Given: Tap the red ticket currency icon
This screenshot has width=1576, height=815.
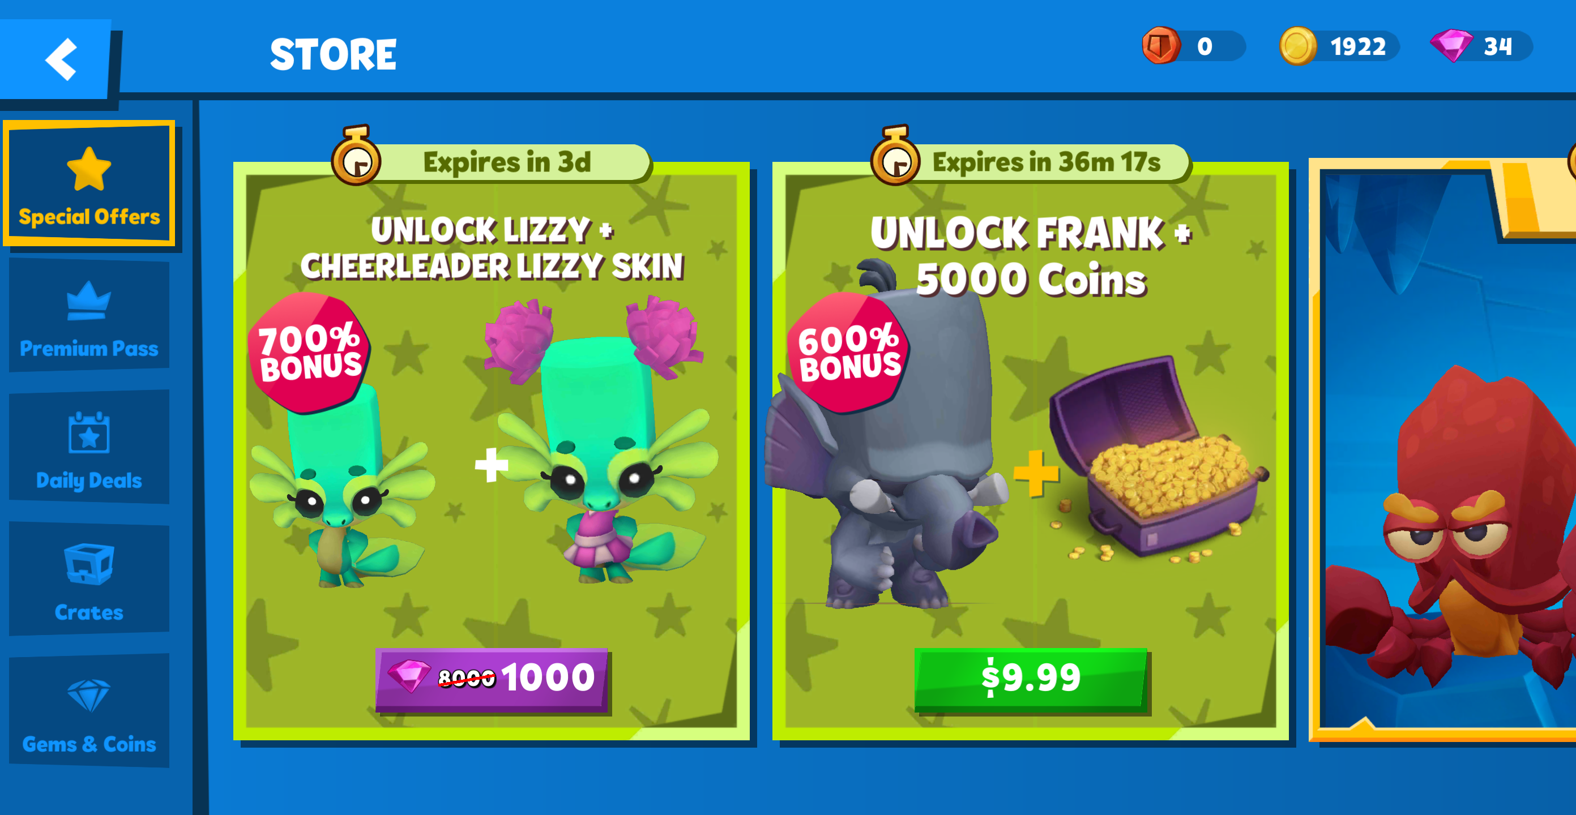Looking at the screenshot, I should pos(1160,46).
